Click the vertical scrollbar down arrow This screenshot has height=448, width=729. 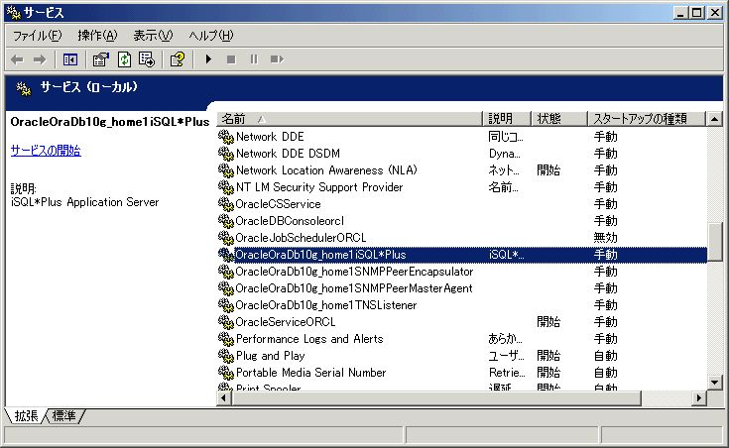point(714,381)
